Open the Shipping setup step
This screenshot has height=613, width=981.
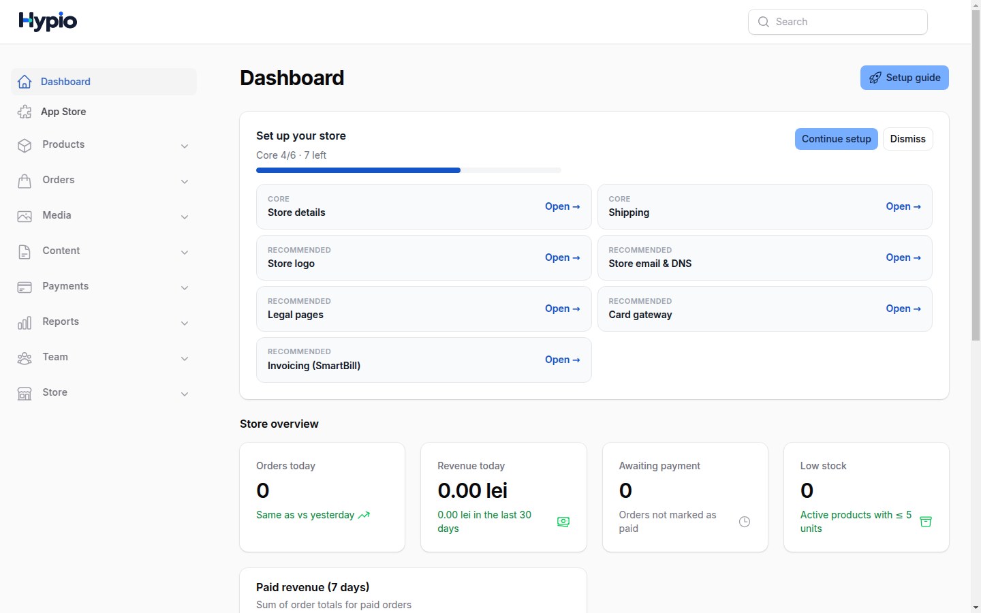click(x=764, y=206)
